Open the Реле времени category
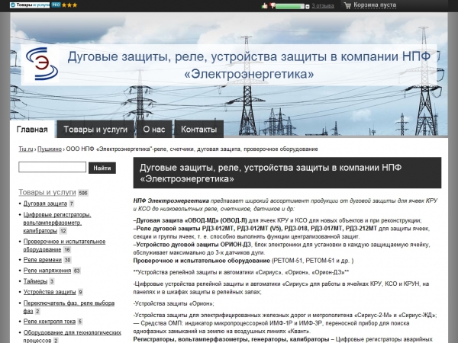Viewport: 458px width, 343px height. [x=42, y=260]
